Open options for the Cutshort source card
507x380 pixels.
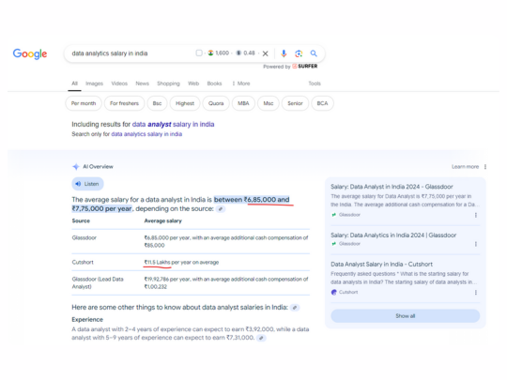[476, 293]
